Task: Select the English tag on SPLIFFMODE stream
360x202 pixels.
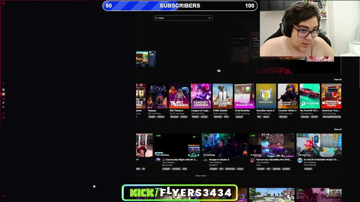Action: (308, 169)
